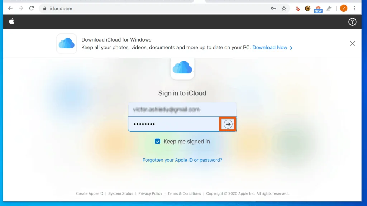Click the Sign in to iCloud heading

(182, 93)
